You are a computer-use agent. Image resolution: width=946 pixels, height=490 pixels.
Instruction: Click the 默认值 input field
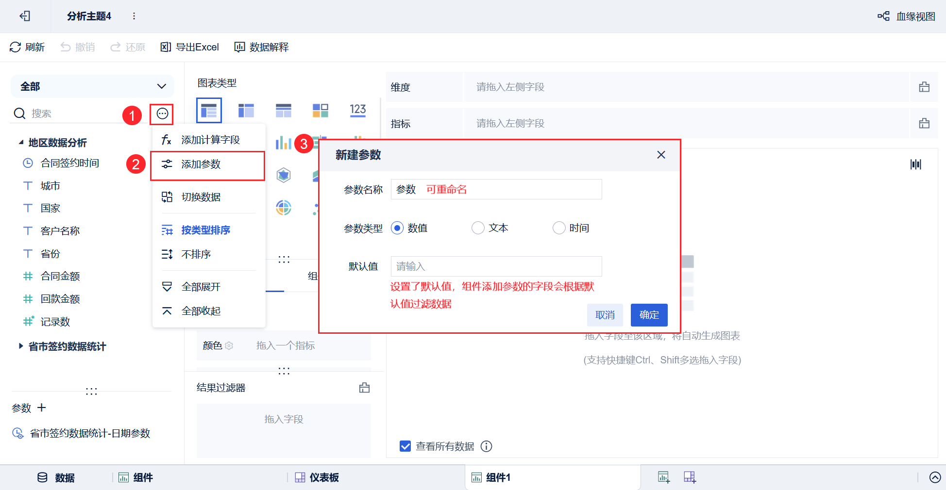pos(496,266)
